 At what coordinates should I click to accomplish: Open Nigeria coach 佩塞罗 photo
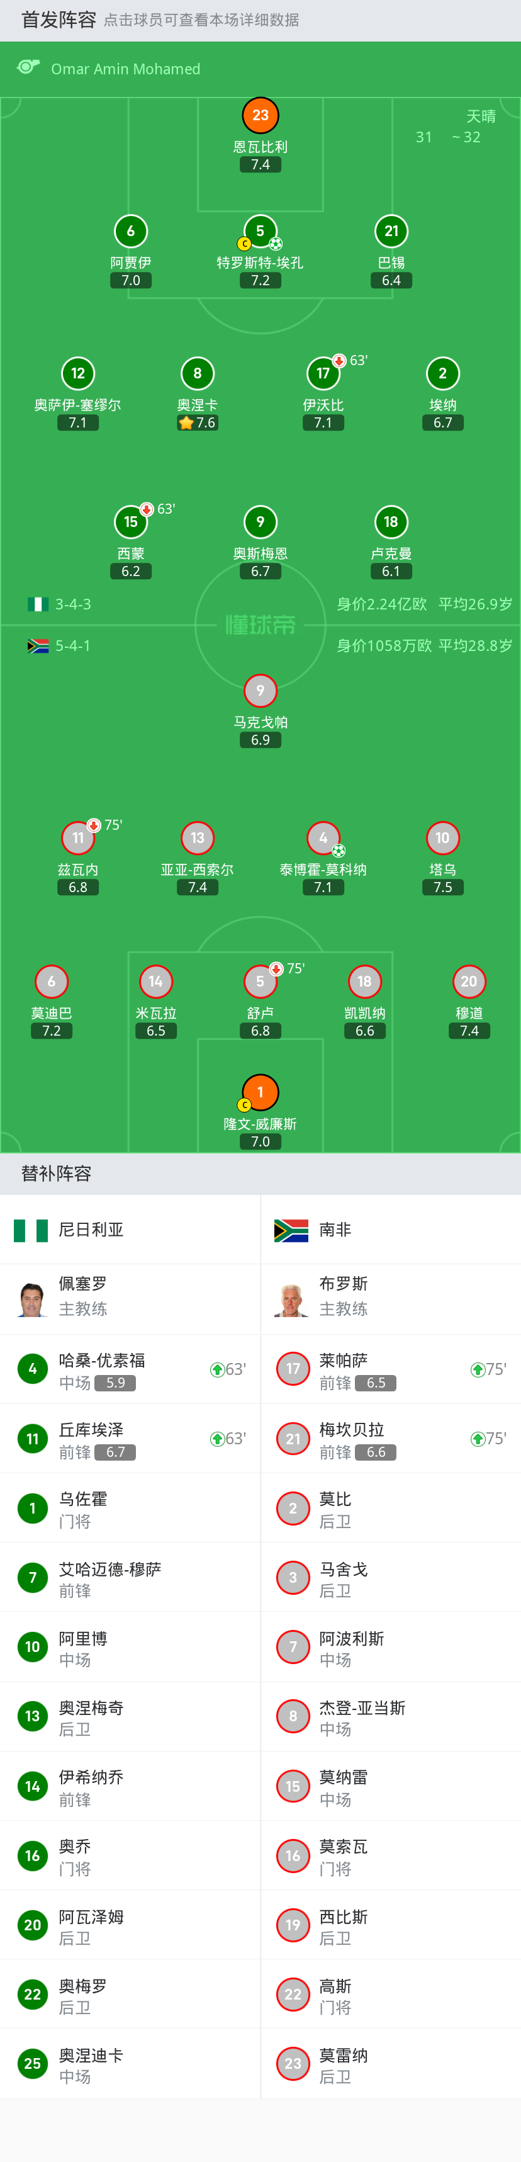pyautogui.click(x=32, y=1299)
